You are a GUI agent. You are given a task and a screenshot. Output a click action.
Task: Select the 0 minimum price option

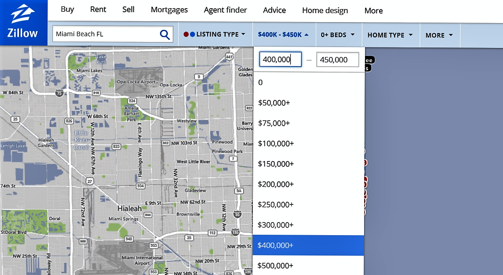[308, 82]
